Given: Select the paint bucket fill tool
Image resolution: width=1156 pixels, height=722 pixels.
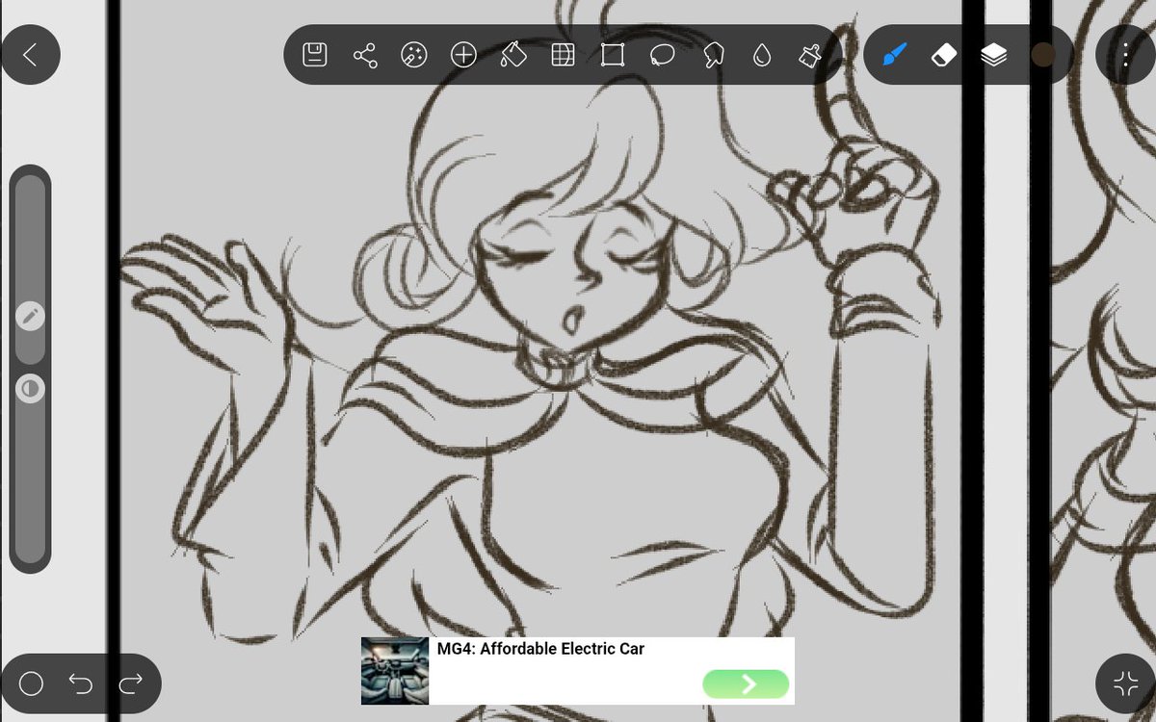Looking at the screenshot, I should [513, 55].
